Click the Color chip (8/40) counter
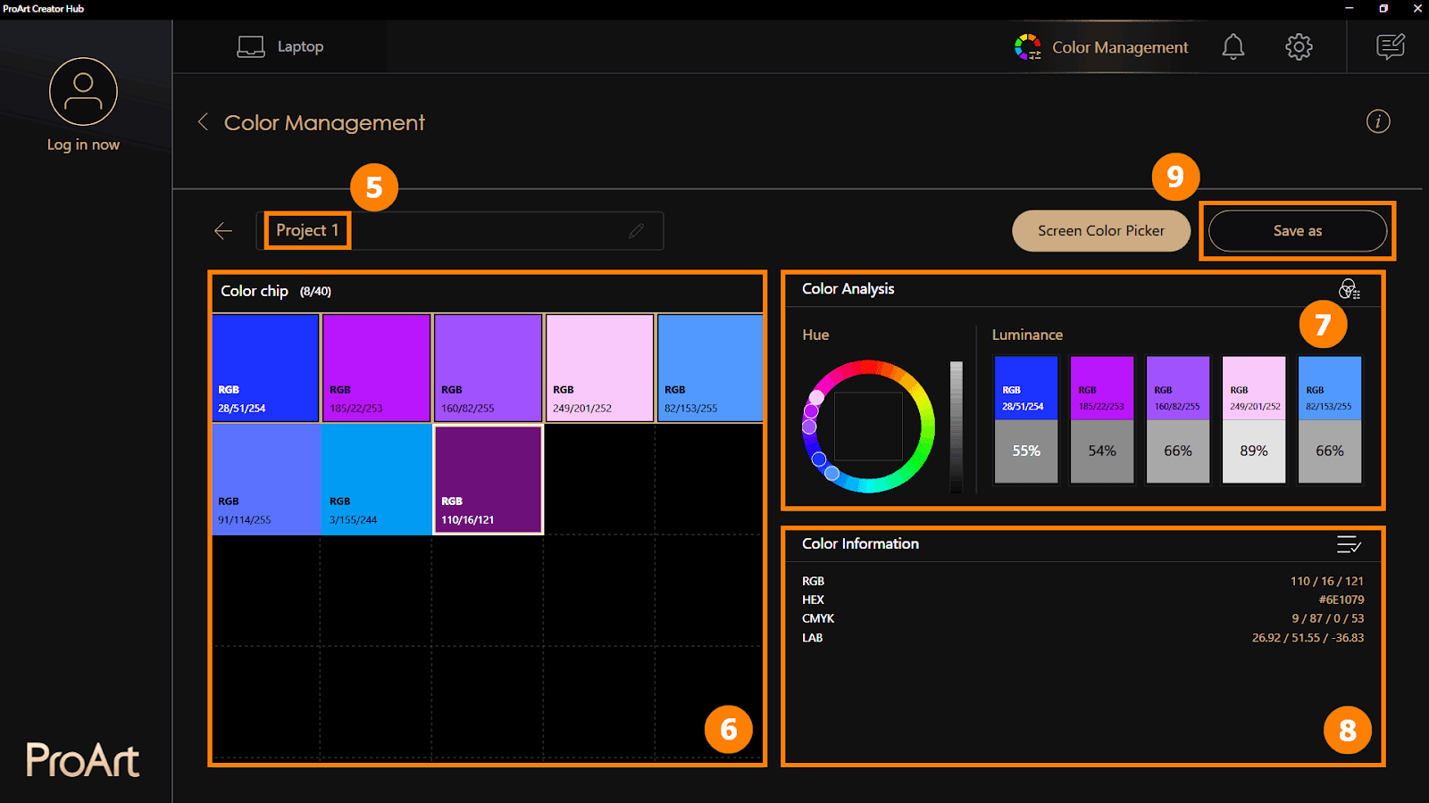 point(315,292)
